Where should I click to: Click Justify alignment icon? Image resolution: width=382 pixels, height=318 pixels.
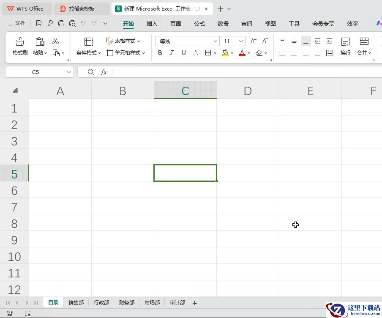pyautogui.click(x=317, y=53)
